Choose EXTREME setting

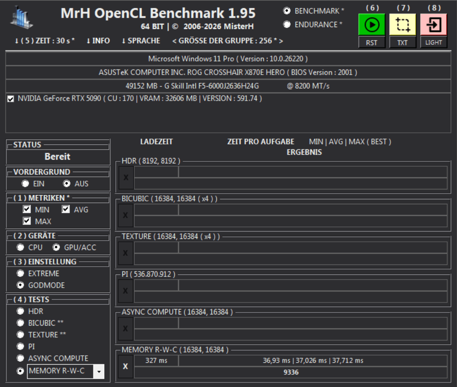pos(21,274)
